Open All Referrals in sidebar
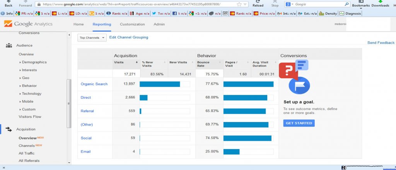Image resolution: width=396 pixels, height=170 pixels. click(29, 161)
